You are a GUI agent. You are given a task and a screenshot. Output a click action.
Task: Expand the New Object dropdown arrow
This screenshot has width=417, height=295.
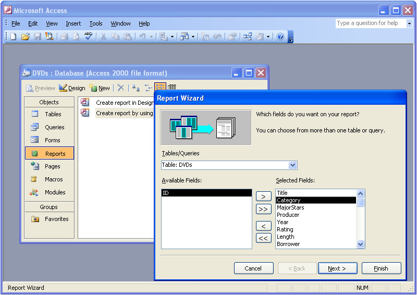coord(268,36)
